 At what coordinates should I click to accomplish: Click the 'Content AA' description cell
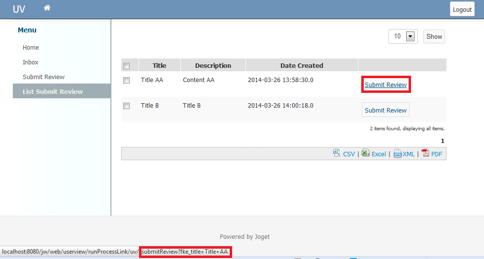tap(199, 80)
